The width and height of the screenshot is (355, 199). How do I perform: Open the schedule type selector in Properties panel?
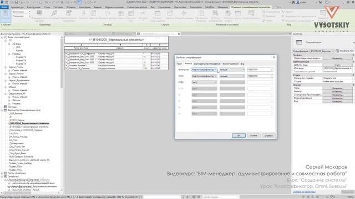[x=324, y=43]
